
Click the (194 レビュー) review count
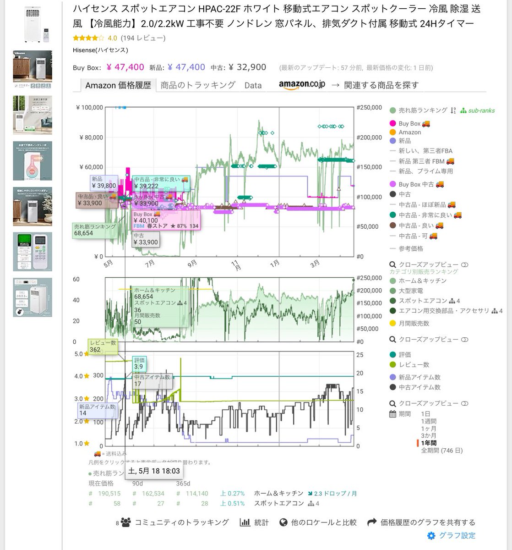[x=143, y=38]
